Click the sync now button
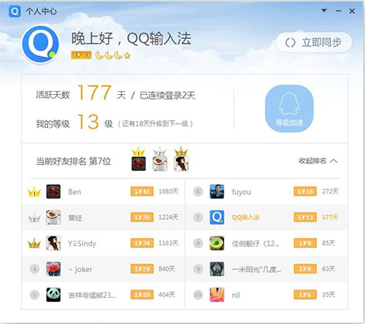 click(314, 42)
